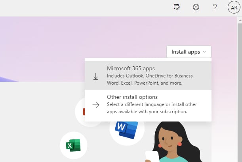Open the AR account profile avatar
This screenshot has height=162, width=242.
pos(234,7)
